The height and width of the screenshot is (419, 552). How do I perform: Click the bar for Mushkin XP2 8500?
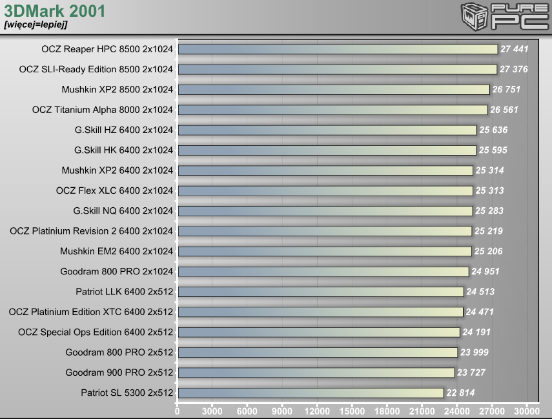334,90
